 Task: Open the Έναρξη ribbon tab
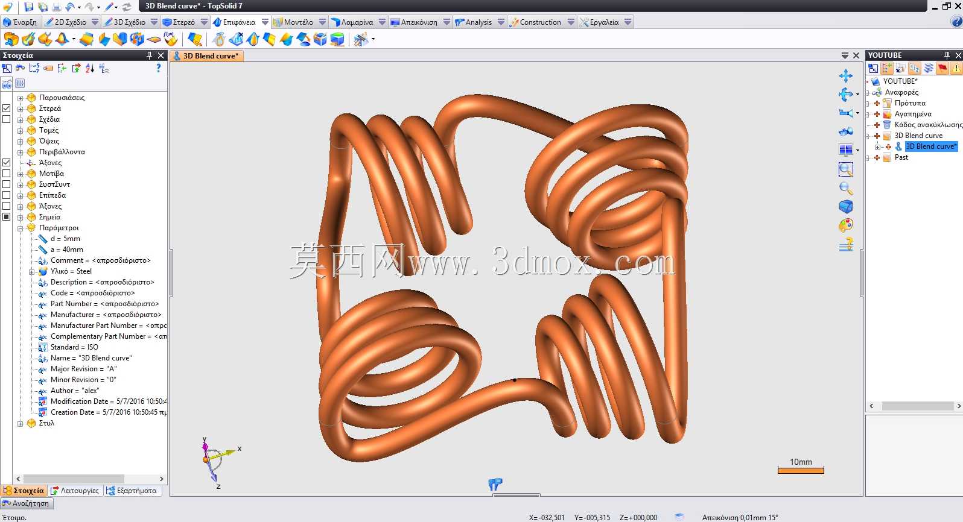tap(20, 22)
